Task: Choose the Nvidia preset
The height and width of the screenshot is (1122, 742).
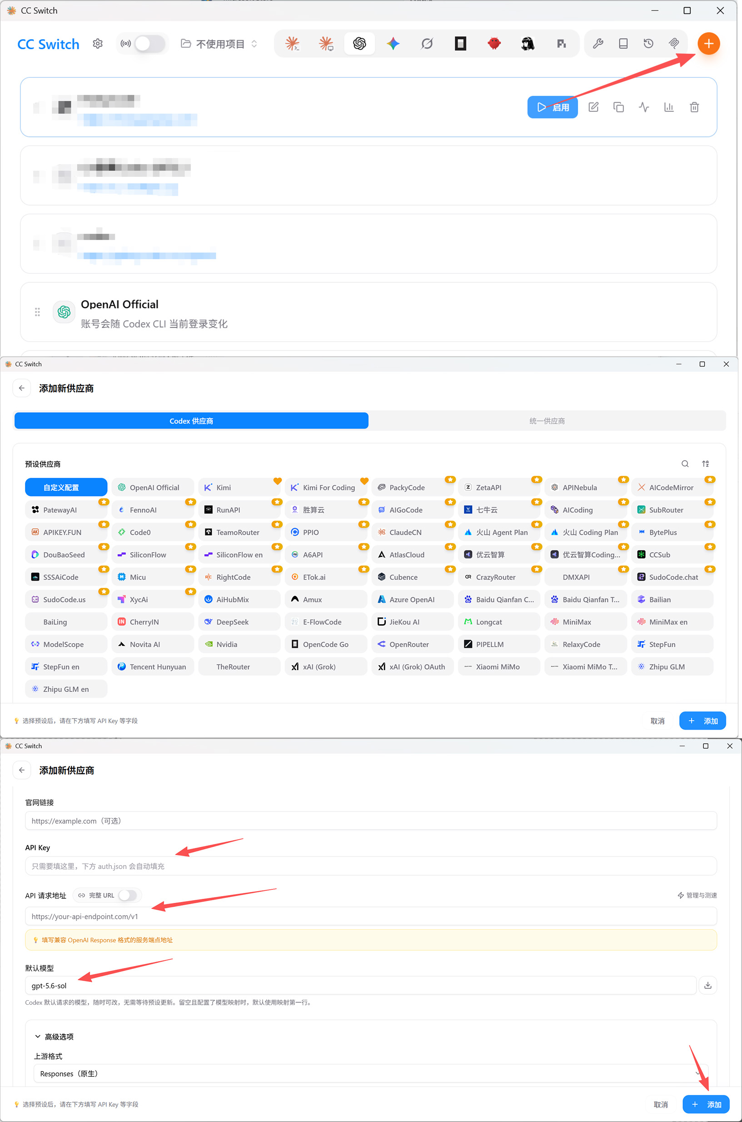Action: click(239, 644)
